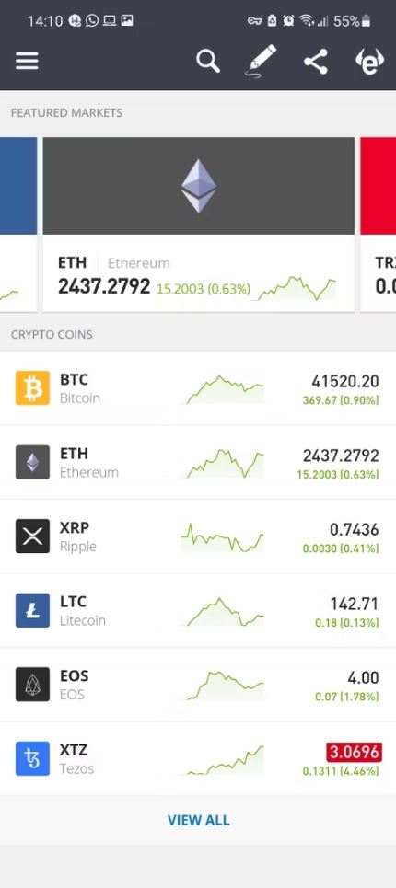Show the blue featured card on left
This screenshot has width=396, height=888.
(x=18, y=225)
